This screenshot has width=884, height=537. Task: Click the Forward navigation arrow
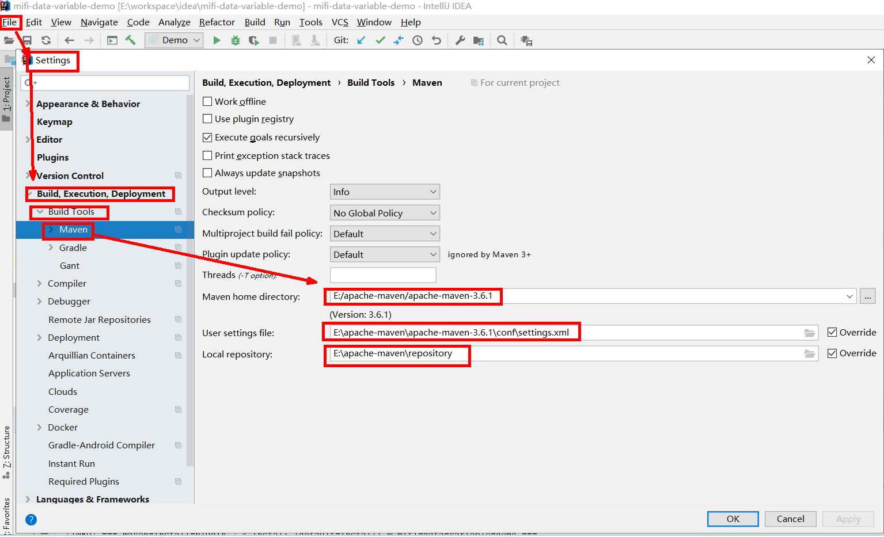tap(89, 40)
